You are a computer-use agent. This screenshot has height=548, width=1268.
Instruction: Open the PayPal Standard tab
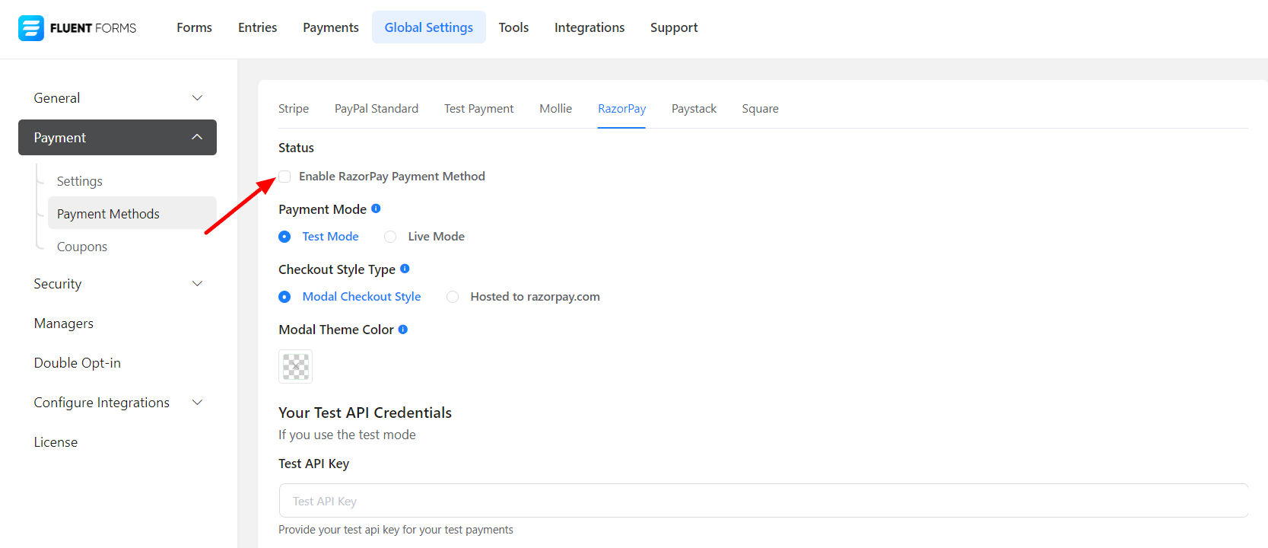(x=377, y=109)
